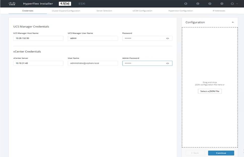Click the HyperFlex Installer title

click(x=38, y=4)
